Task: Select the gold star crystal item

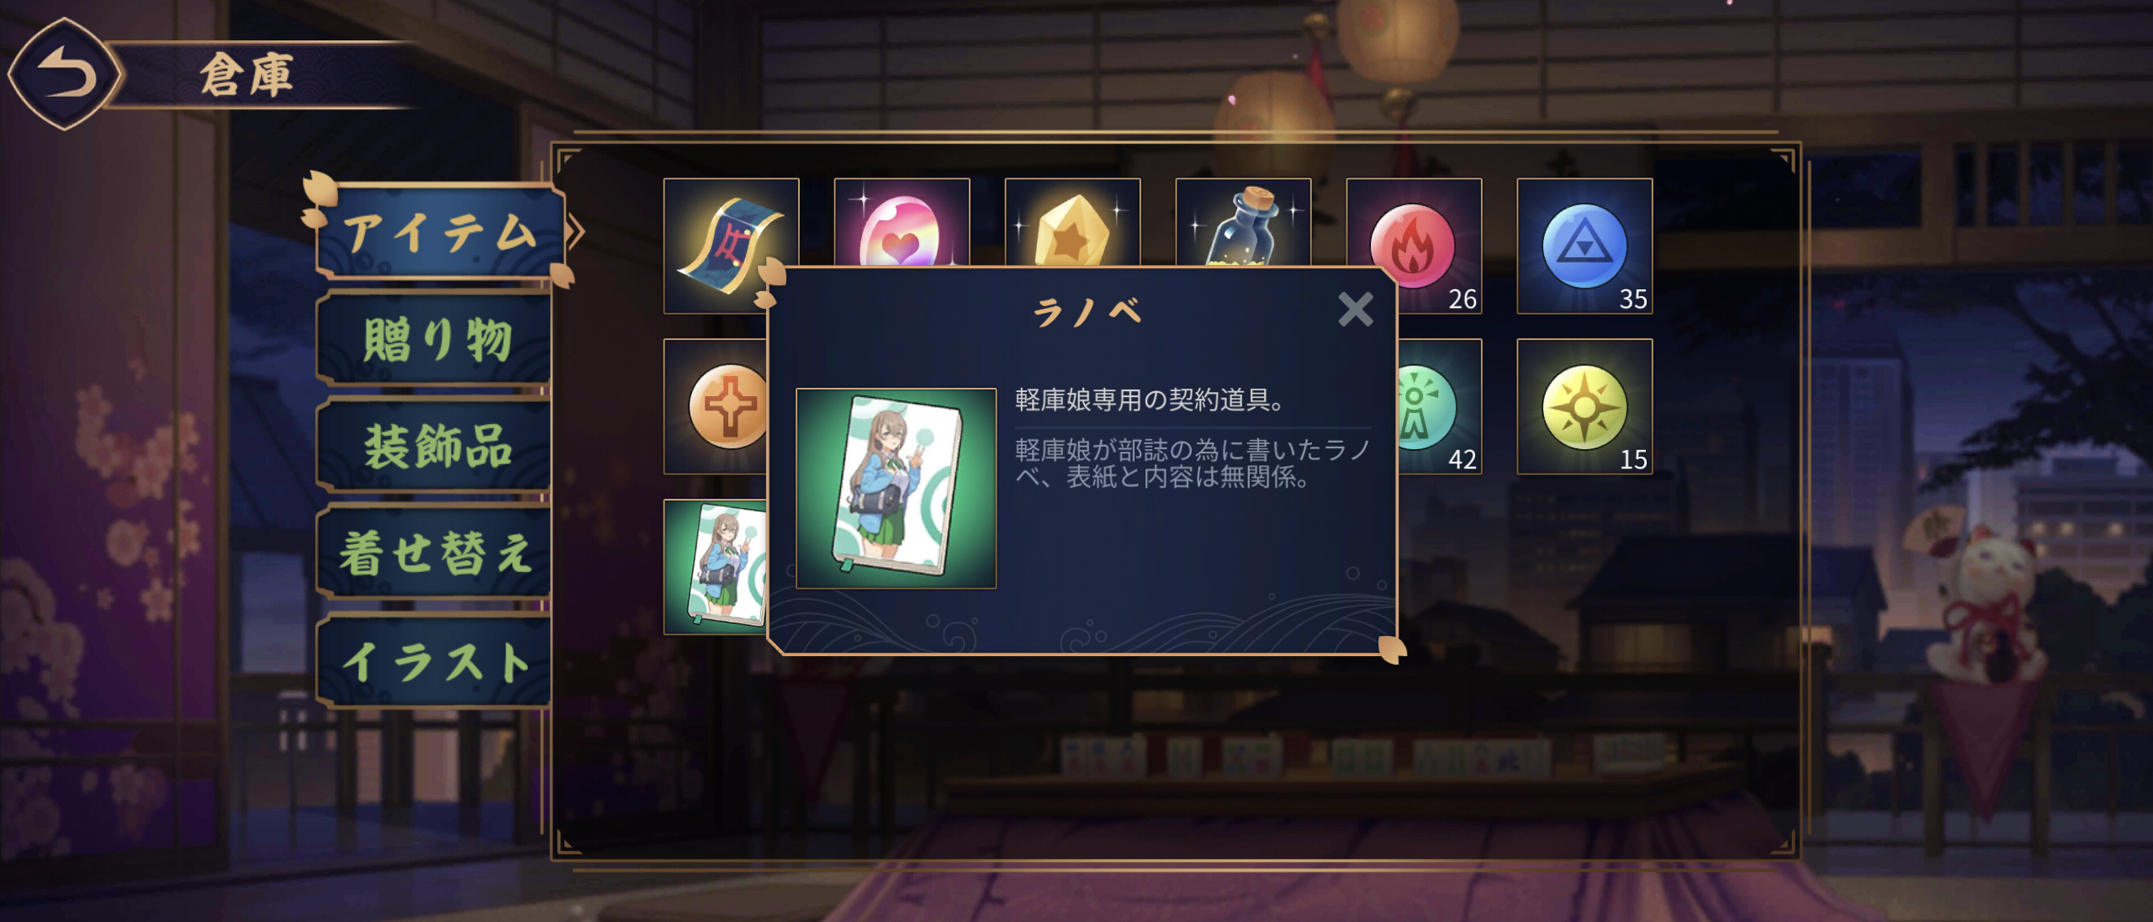Action: click(x=1072, y=223)
